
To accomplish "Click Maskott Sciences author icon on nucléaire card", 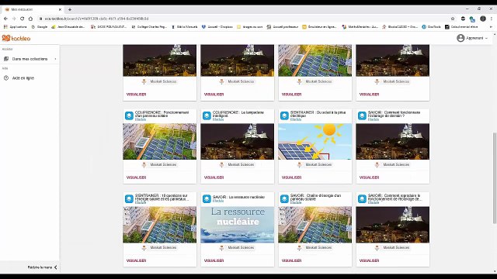I will 221,248.
